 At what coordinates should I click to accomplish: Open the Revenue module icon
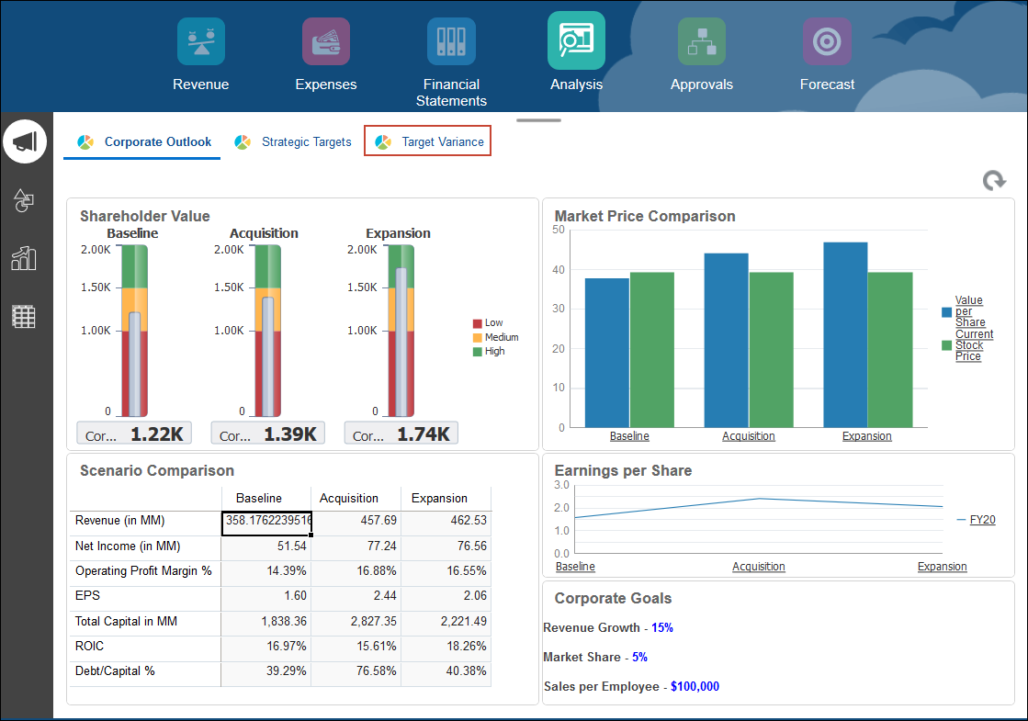point(200,40)
